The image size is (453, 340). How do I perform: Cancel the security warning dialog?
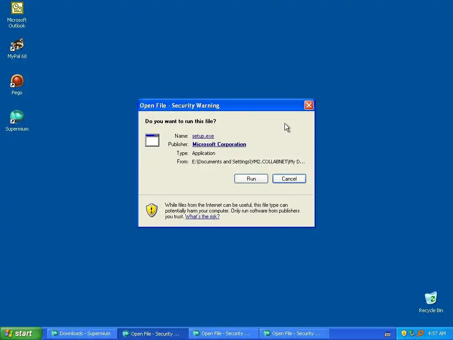point(289,179)
